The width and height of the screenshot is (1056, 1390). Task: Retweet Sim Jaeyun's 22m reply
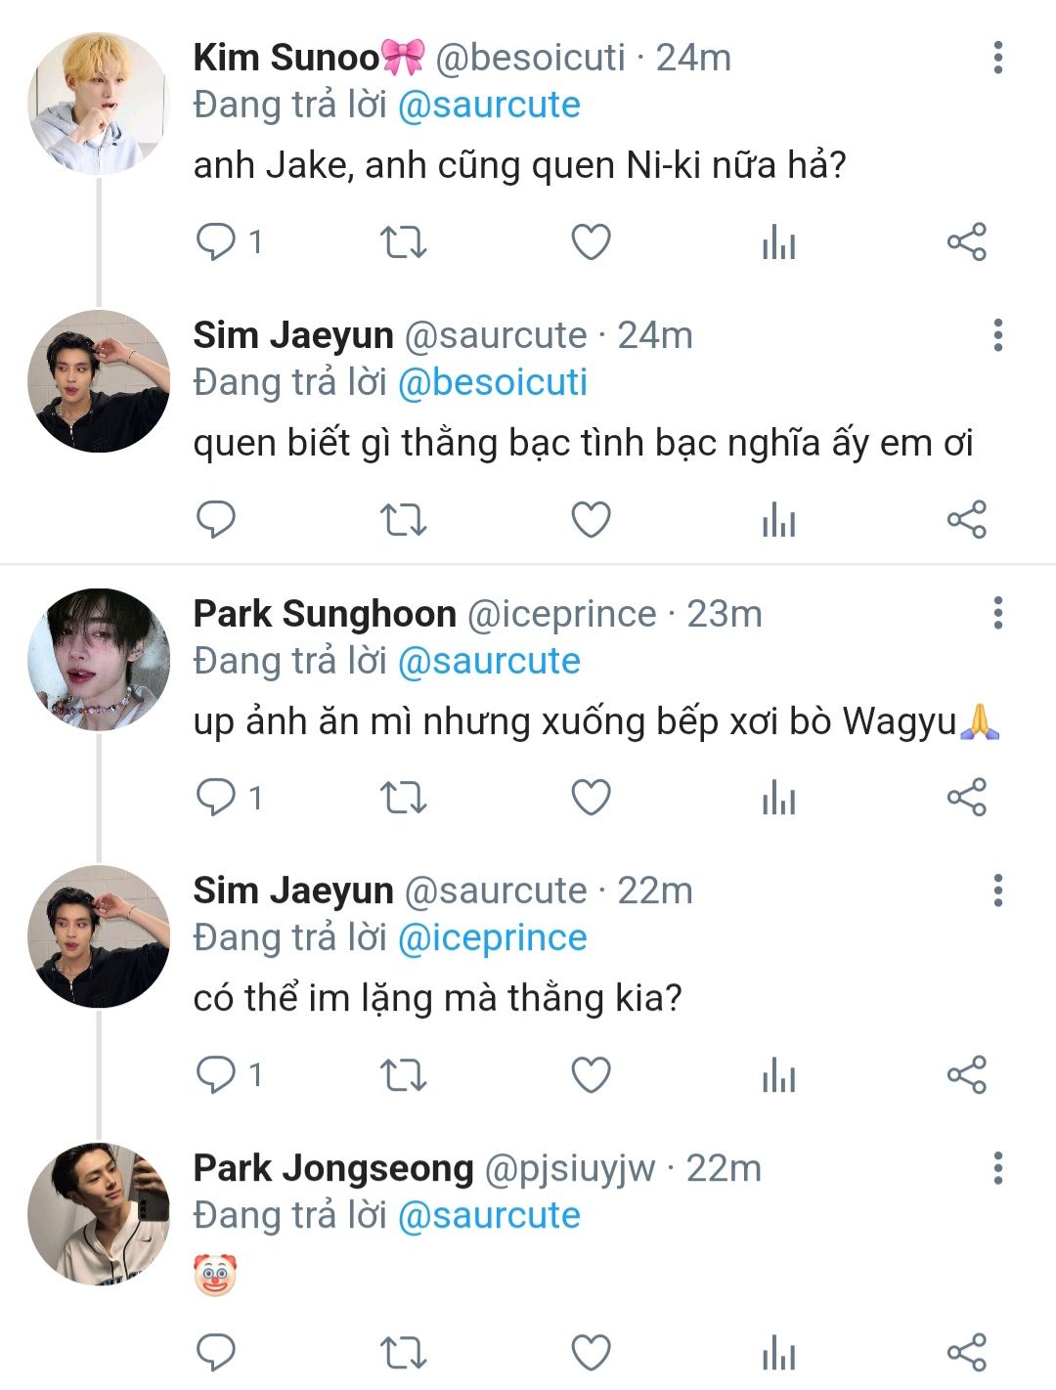click(403, 1075)
